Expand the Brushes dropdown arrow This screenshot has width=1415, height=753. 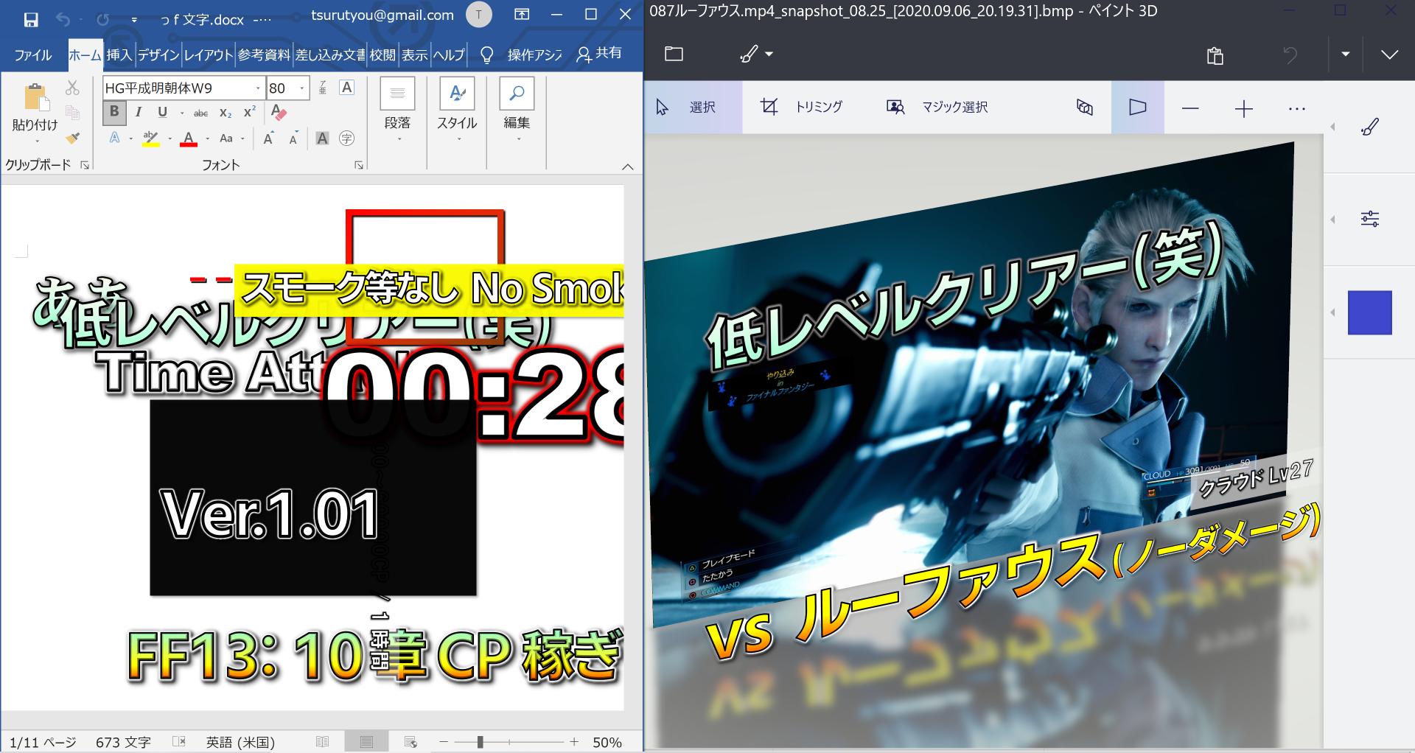click(769, 55)
